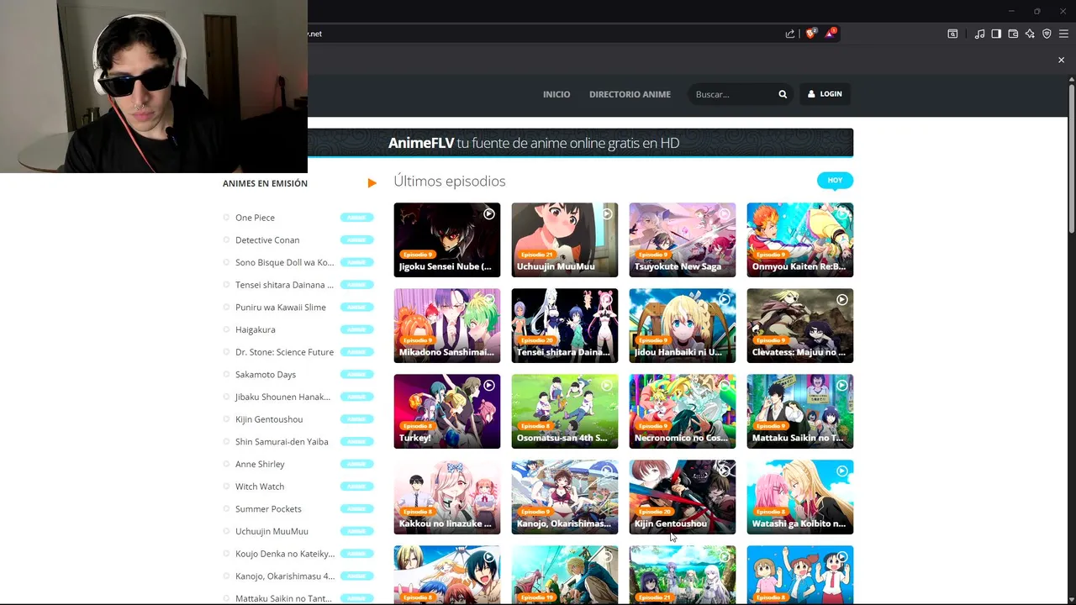Play icon on Turkey! card
The height and width of the screenshot is (605, 1076).
click(488, 386)
